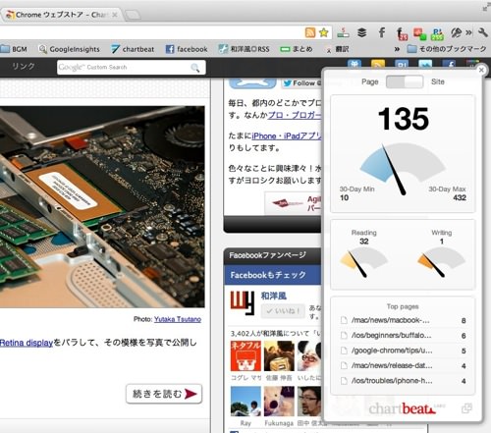The image size is (491, 433).
Task: Open the Retina display link in the article
Action: point(27,343)
